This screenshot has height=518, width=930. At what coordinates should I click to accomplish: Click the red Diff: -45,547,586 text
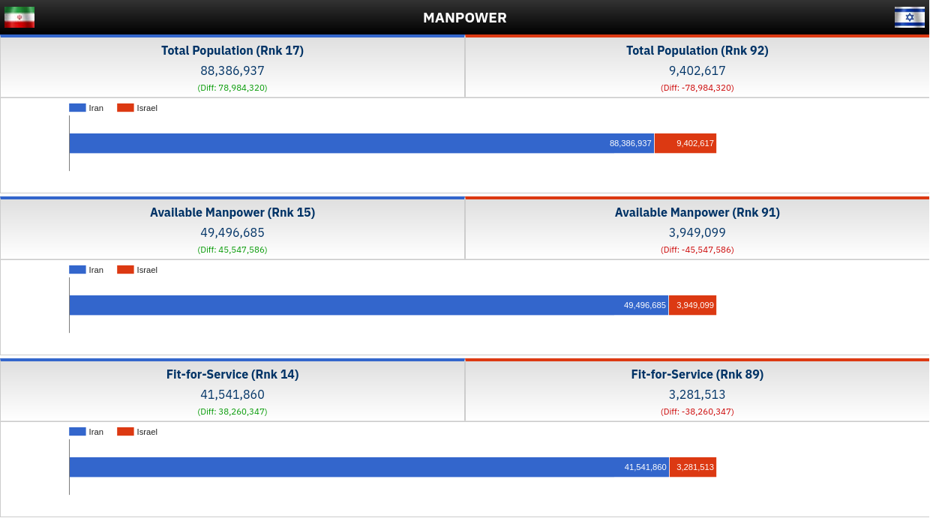(x=697, y=250)
